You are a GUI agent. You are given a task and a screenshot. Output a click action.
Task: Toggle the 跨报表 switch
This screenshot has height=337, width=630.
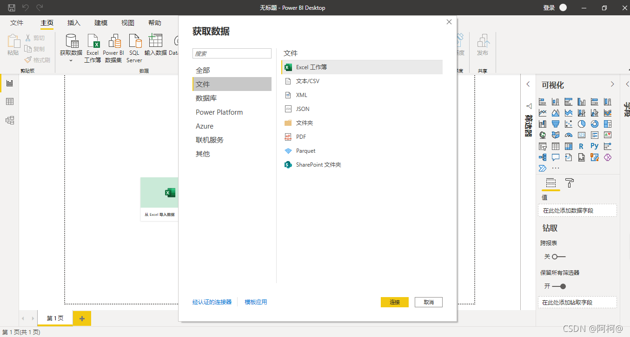coord(558,257)
